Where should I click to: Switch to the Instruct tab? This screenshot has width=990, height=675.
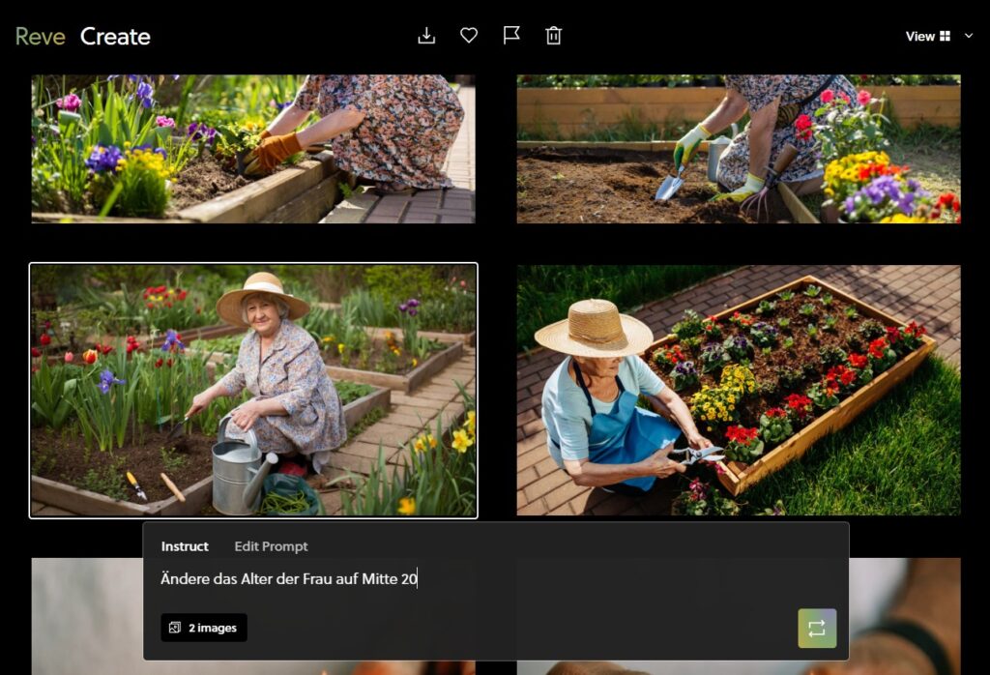coord(185,546)
